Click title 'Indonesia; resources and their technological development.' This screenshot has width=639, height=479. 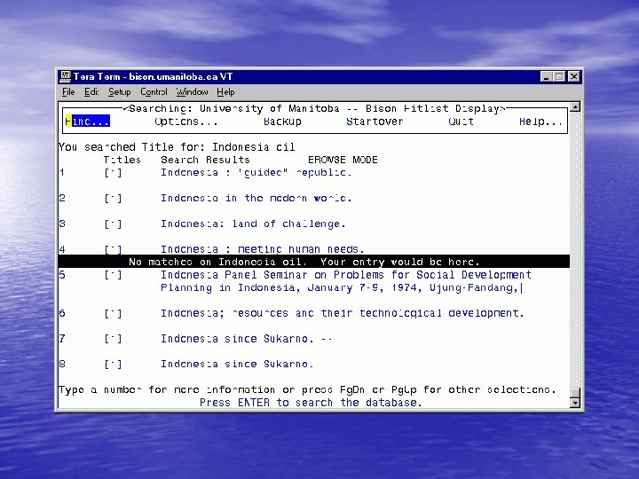pyautogui.click(x=343, y=313)
